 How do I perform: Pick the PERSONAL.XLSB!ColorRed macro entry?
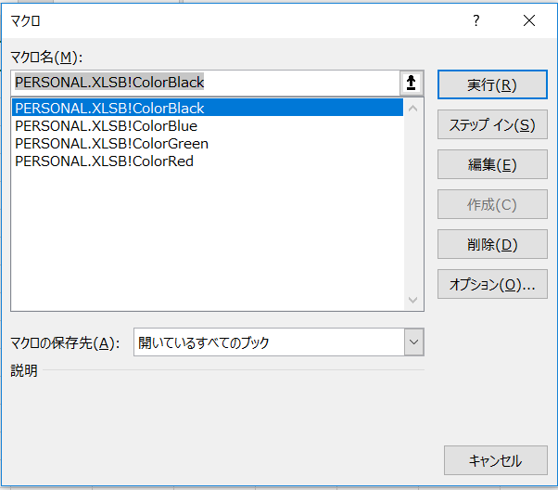104,161
